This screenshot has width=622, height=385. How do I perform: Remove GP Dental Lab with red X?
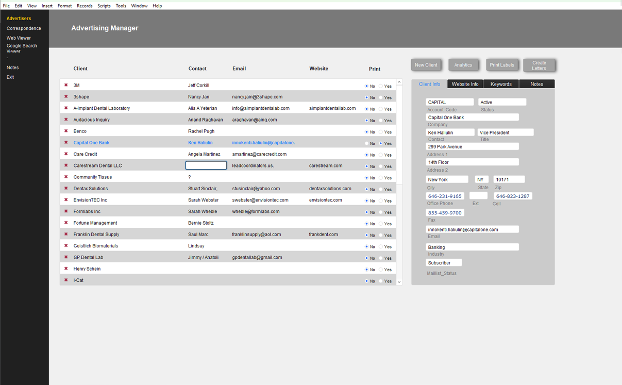pyautogui.click(x=66, y=257)
